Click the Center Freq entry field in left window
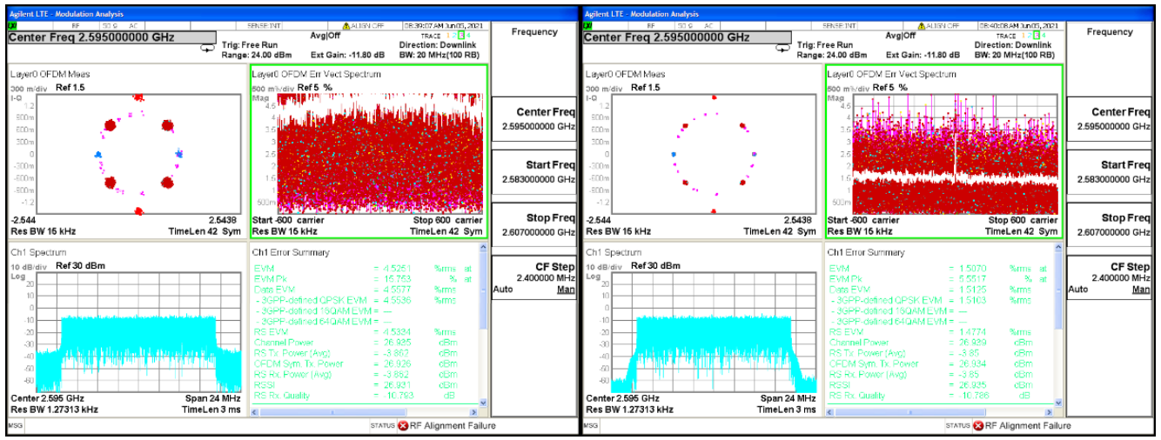 tap(111, 37)
